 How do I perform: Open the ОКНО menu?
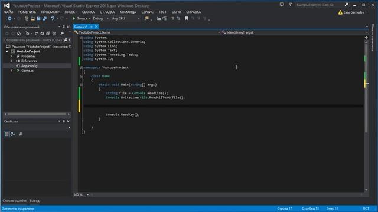176,12
